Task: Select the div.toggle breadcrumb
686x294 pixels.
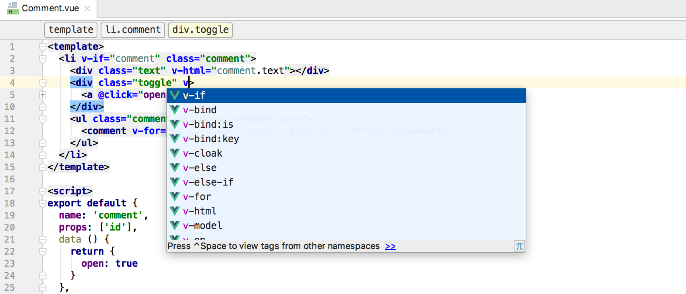Action: 200,30
